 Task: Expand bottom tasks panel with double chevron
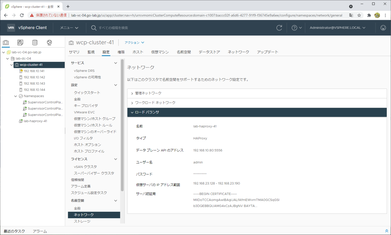pos(386,231)
